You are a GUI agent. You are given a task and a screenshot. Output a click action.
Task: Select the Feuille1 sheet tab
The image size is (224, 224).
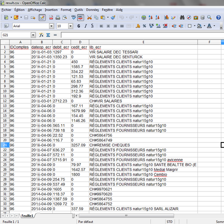click(x=27, y=216)
